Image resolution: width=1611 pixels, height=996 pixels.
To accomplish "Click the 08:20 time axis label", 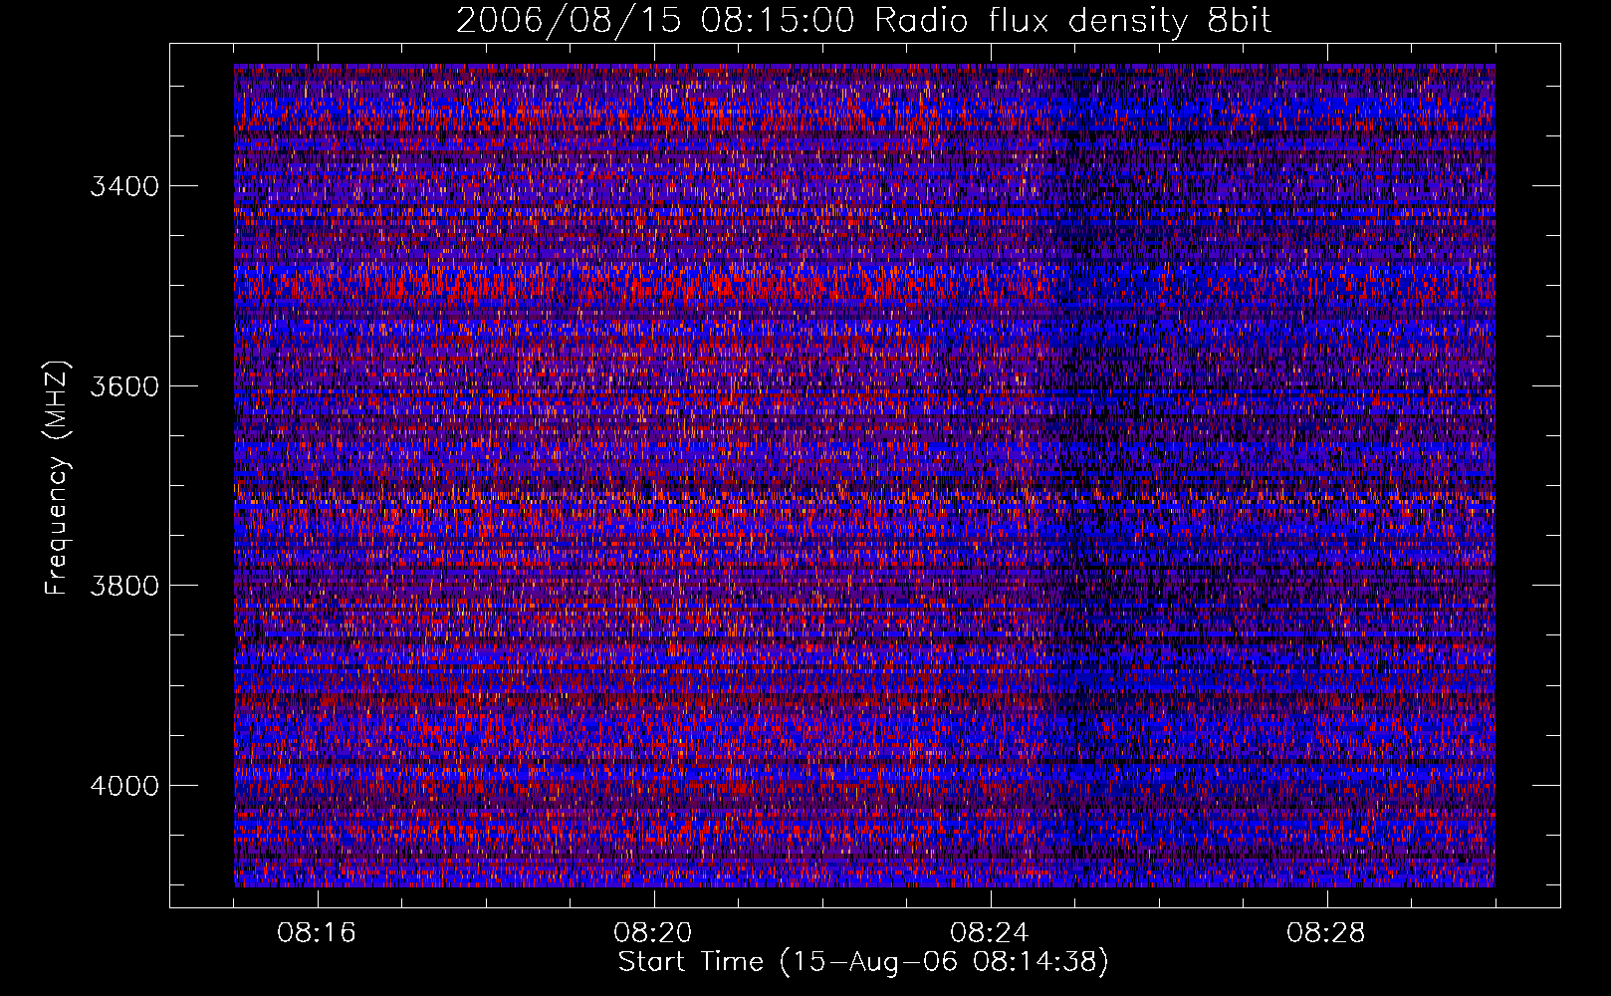I will pos(653,933).
